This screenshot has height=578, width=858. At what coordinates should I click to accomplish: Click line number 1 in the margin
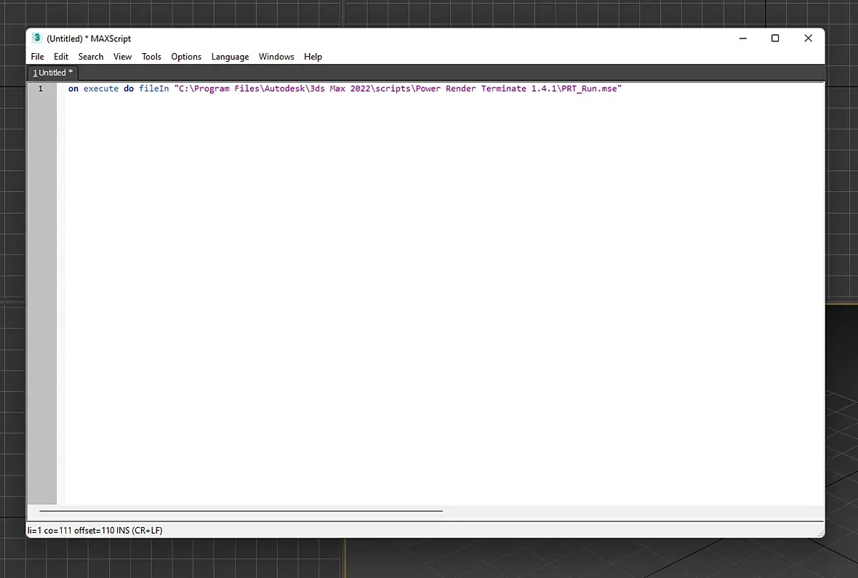[41, 89]
